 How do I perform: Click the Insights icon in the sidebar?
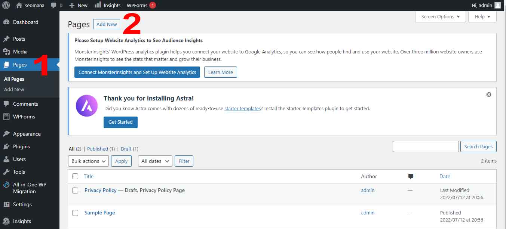click(x=6, y=221)
